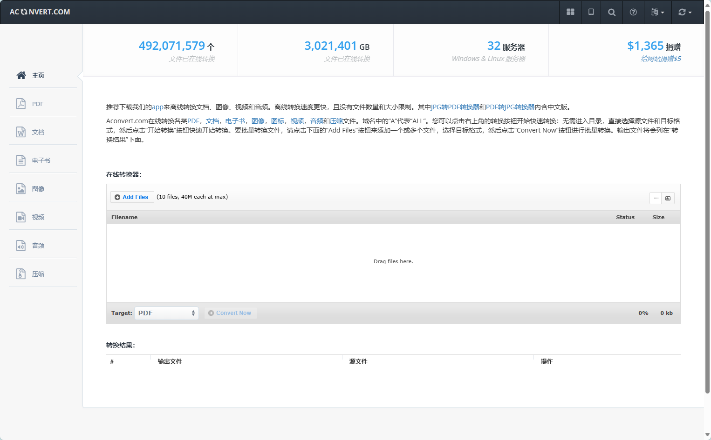Image resolution: width=711 pixels, height=440 pixels.
Task: Open the 电子书 ebook sidebar item
Action: pyautogui.click(x=43, y=160)
